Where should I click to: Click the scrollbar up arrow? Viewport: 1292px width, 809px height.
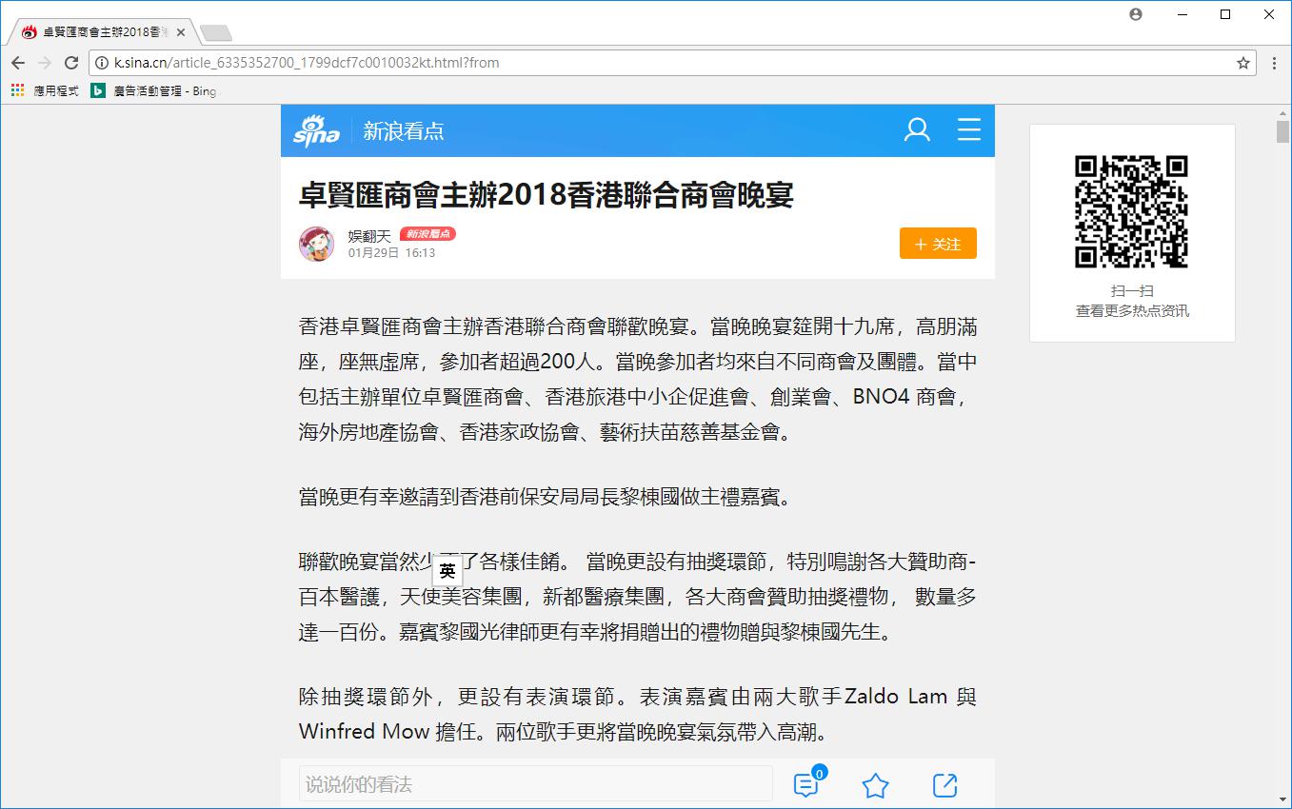pos(1282,112)
